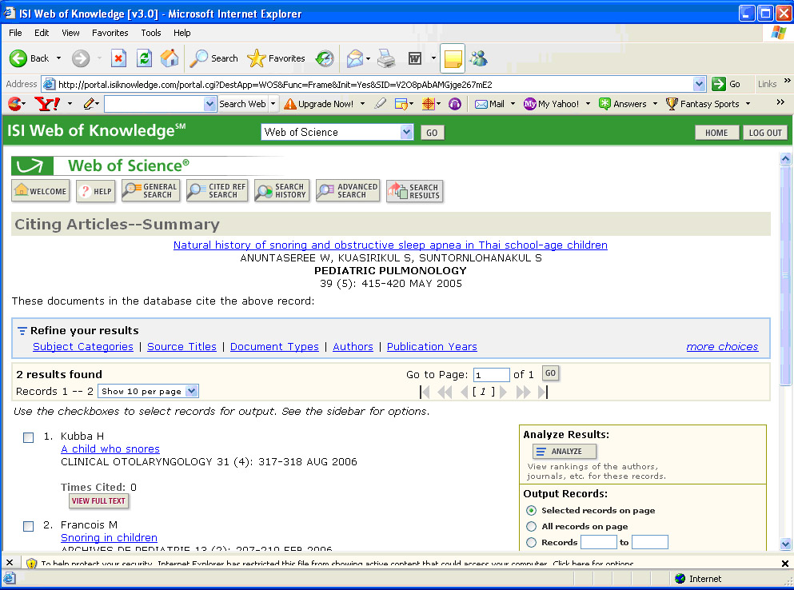This screenshot has height=590, width=794.
Task: Open the Edit menu
Action: 42,33
